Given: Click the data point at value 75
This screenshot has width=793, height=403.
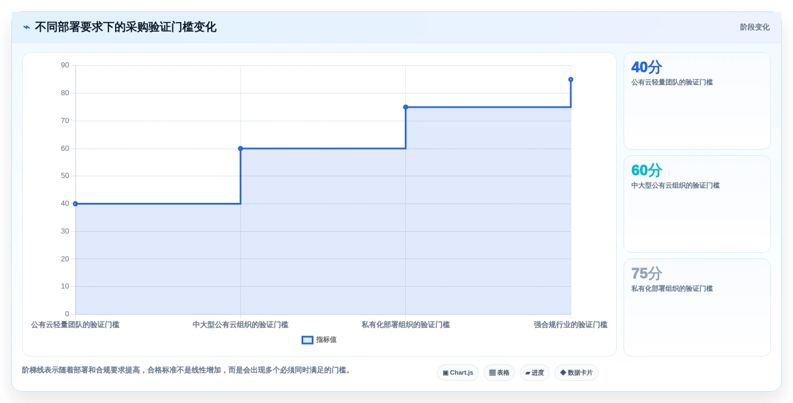Looking at the screenshot, I should tap(405, 107).
